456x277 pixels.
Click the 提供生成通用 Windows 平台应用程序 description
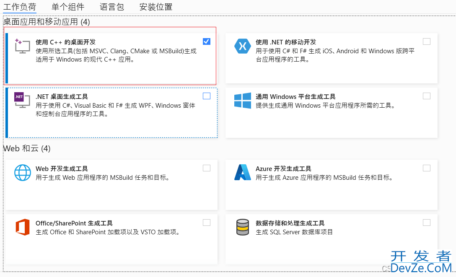click(326, 106)
